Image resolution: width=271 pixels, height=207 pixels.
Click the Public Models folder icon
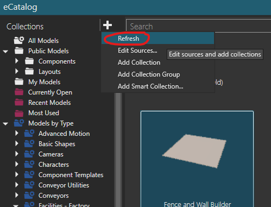pos(19,51)
